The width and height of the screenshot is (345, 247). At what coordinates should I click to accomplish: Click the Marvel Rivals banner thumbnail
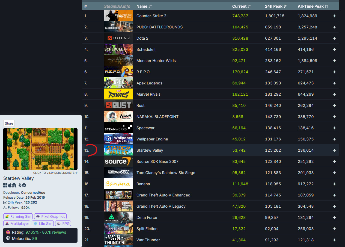pyautogui.click(x=118, y=94)
